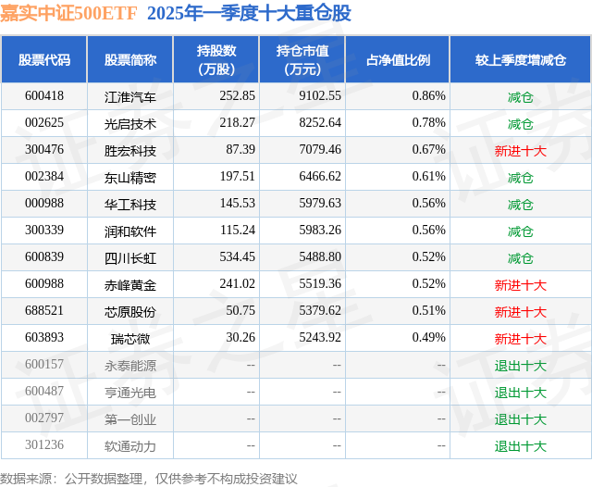The image size is (592, 487).
Task: Click the 股票代码 column header
Action: coord(44,59)
